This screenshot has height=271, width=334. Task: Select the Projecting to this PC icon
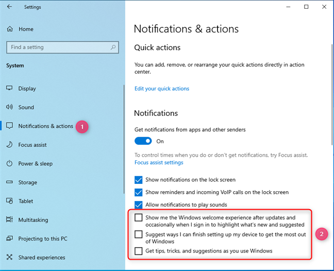click(x=9, y=238)
